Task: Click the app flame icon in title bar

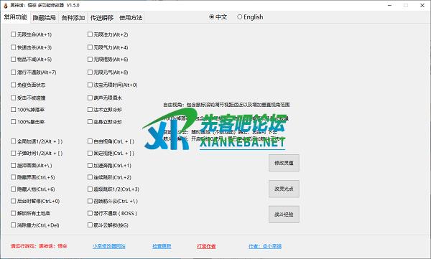Action: 5,5
